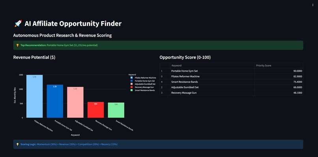Click the 530 bar value label
The height and width of the screenshot is (157, 318).
116,105
